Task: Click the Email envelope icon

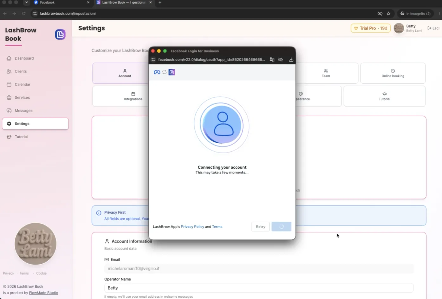Action: coord(107,259)
